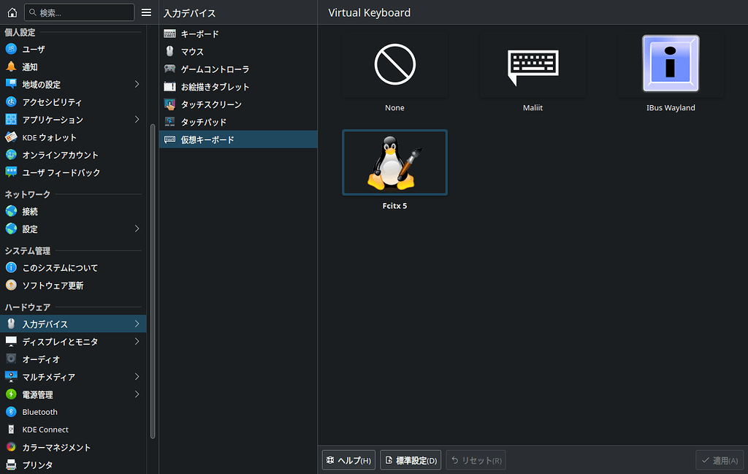Select タッチスクリーン submenu item
Screen dimensions: 748x474
(x=238, y=104)
